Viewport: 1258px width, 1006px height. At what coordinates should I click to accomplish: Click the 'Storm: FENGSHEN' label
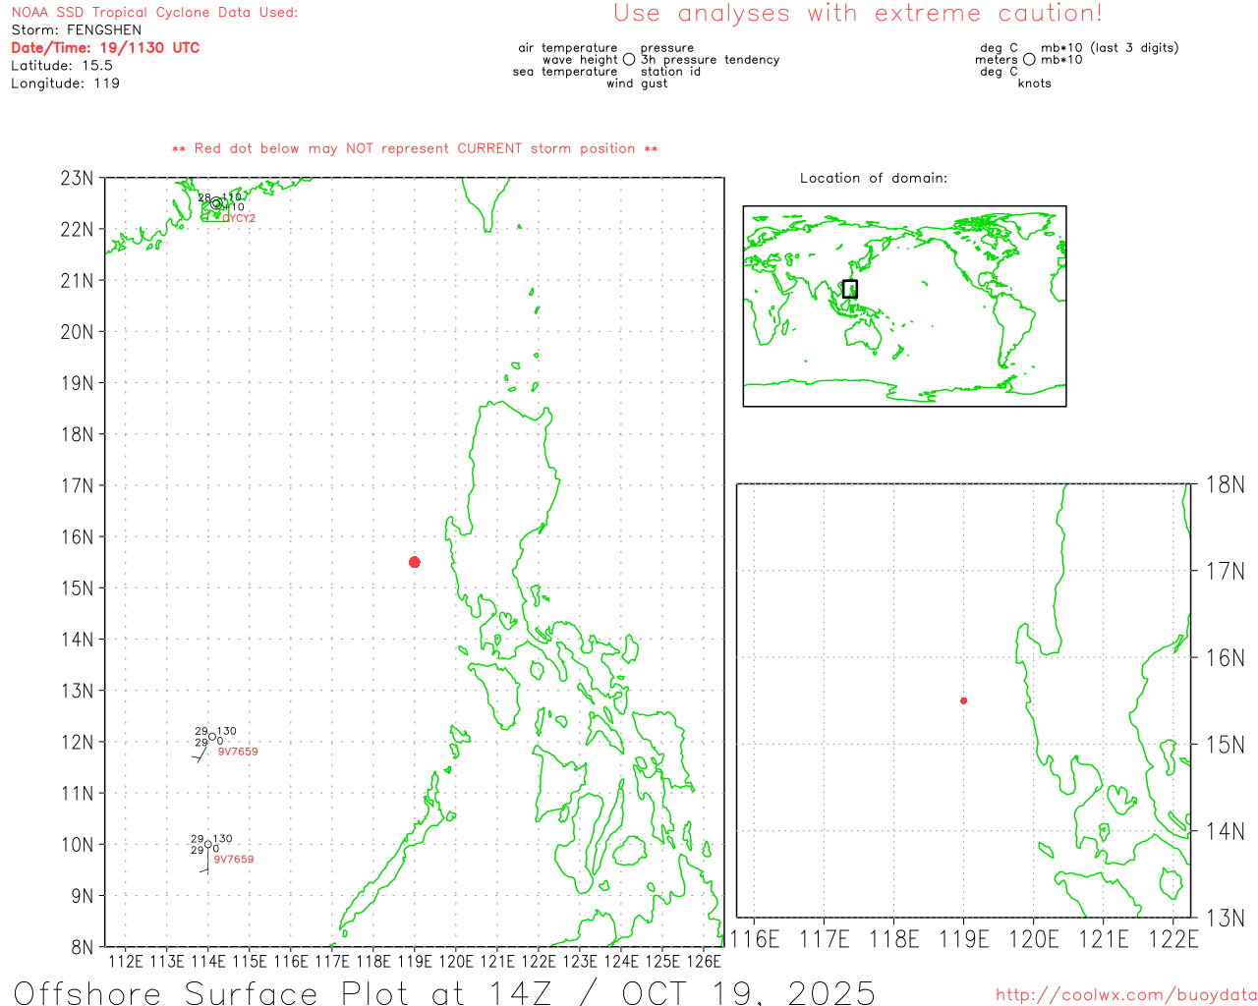pos(77,29)
